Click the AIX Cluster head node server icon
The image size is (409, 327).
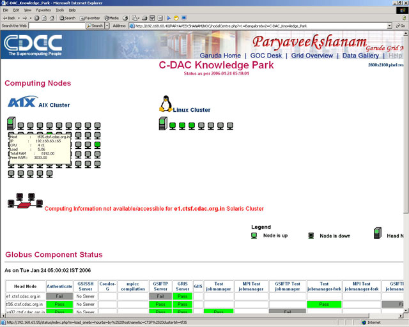coord(11,123)
